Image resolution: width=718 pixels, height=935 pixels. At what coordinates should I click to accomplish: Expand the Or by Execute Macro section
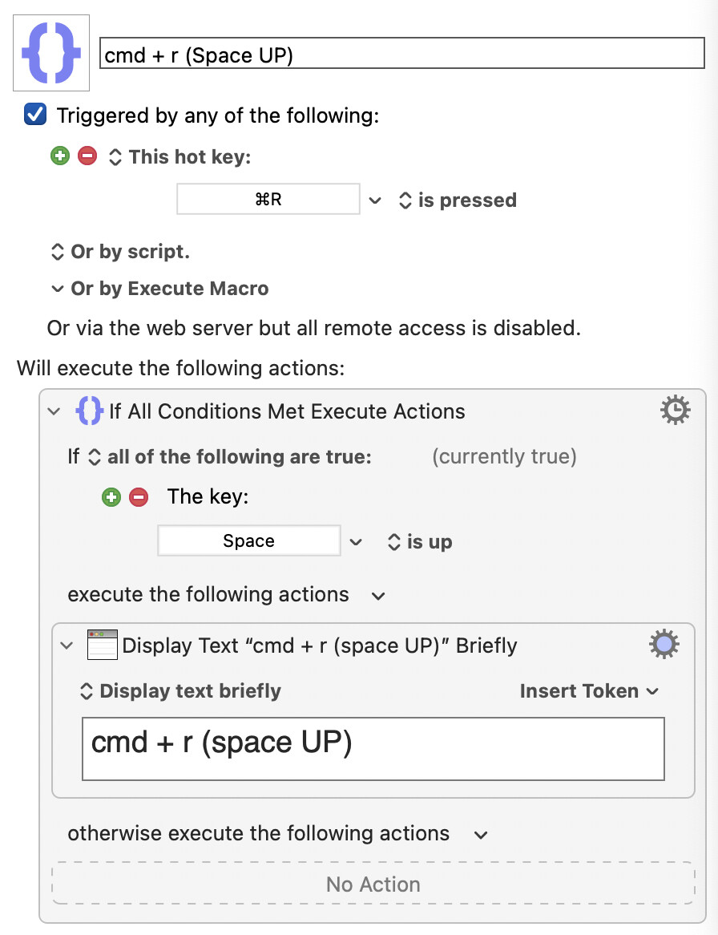coord(57,289)
